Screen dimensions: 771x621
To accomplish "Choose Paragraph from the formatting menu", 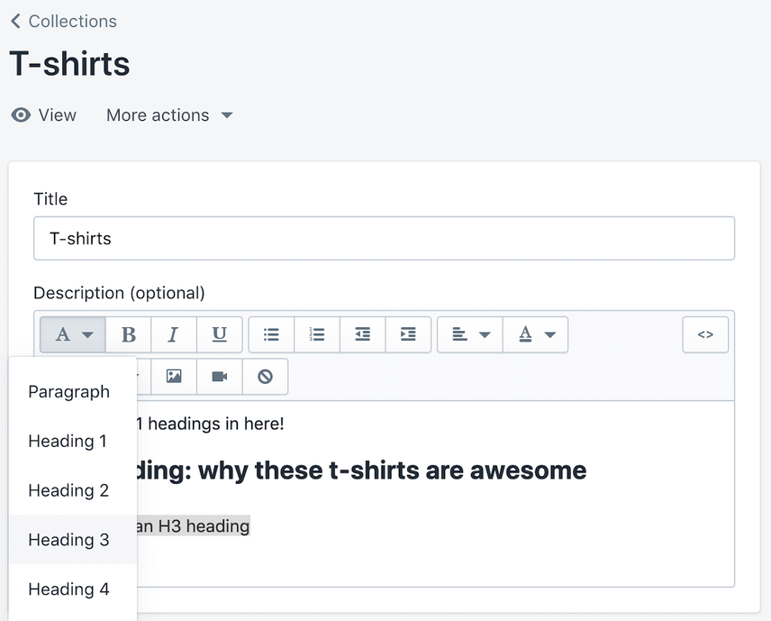I will click(69, 392).
